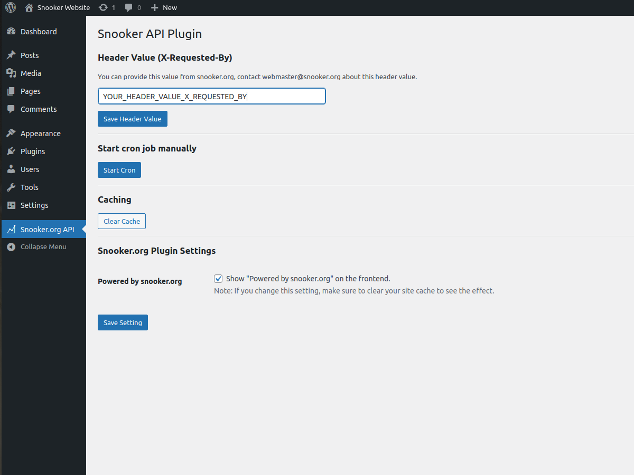Click the Pages icon in sidebar

click(x=11, y=91)
